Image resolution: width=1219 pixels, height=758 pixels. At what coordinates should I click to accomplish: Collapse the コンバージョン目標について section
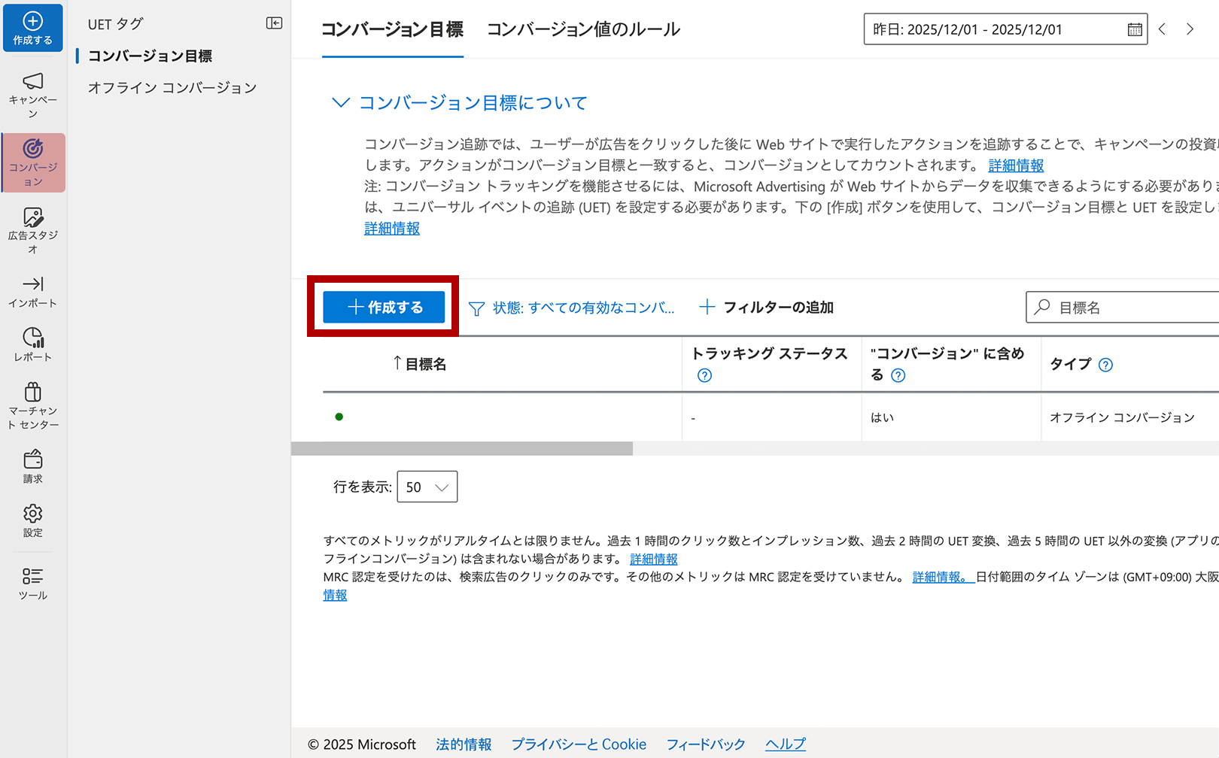tap(341, 103)
